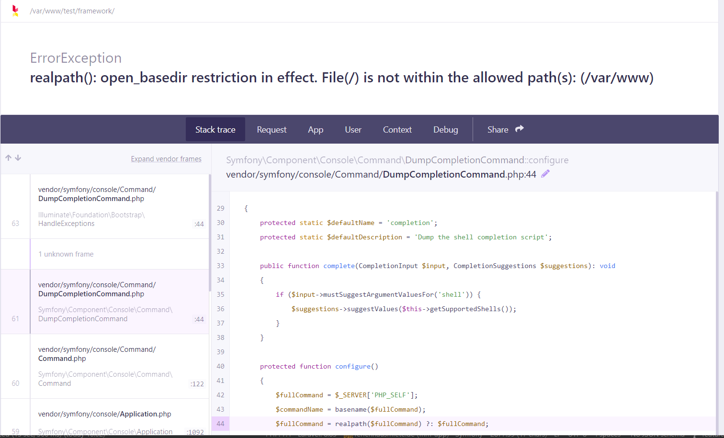The image size is (724, 438).
Task: Open the Share menu
Action: (505, 129)
